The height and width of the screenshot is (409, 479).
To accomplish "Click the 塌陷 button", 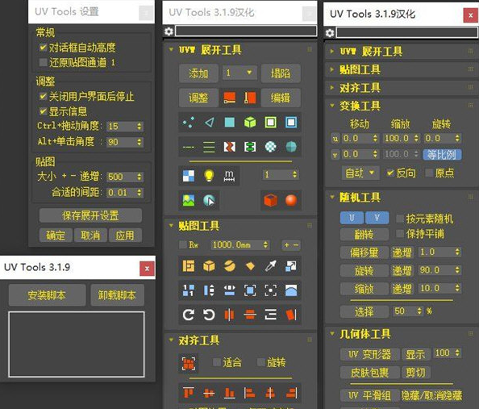I will coord(281,73).
